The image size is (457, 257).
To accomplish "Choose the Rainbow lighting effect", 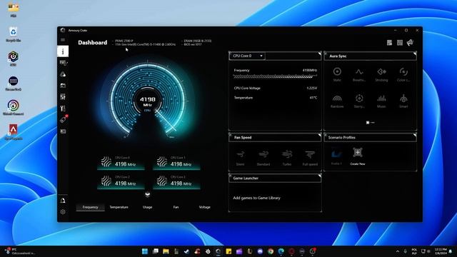I will click(337, 101).
